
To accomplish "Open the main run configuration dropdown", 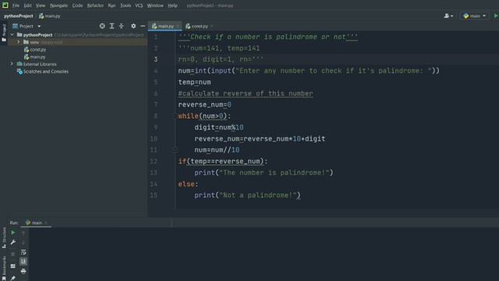I will tap(475, 16).
